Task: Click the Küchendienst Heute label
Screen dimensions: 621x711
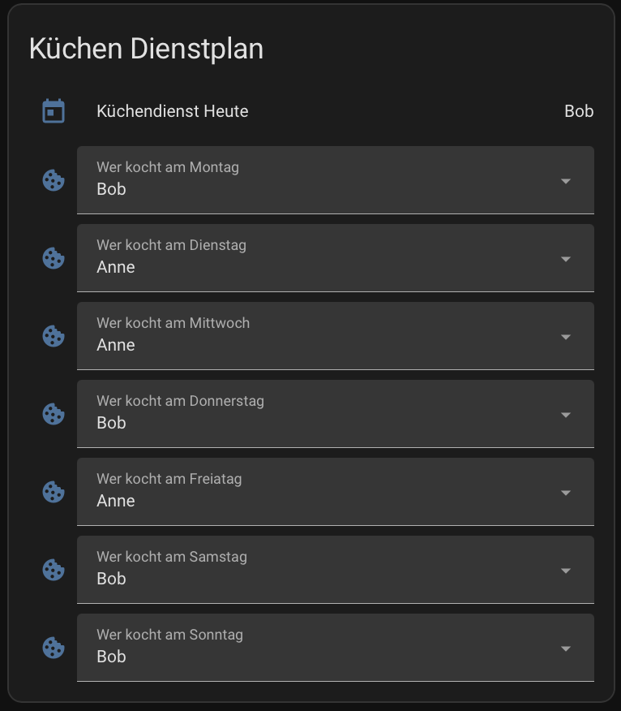Action: [x=173, y=111]
